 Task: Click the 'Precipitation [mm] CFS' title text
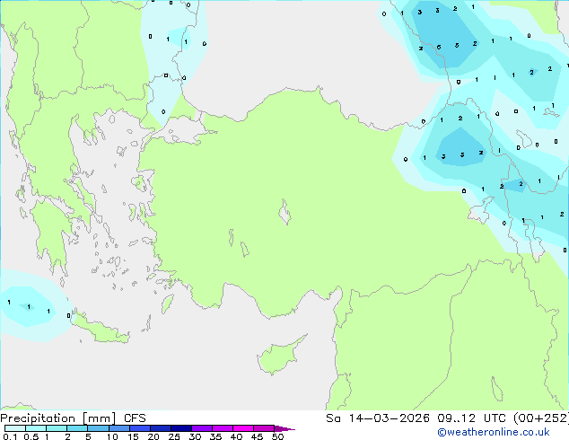(73, 418)
